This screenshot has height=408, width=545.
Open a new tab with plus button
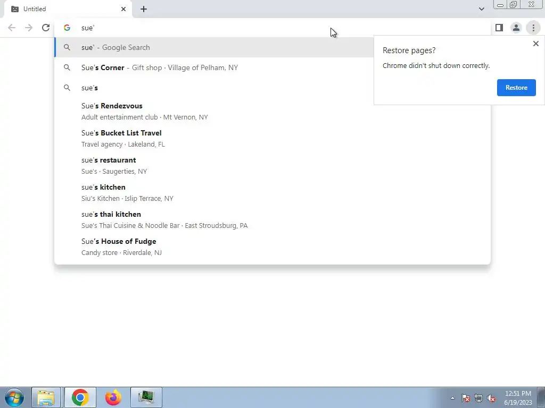point(144,9)
